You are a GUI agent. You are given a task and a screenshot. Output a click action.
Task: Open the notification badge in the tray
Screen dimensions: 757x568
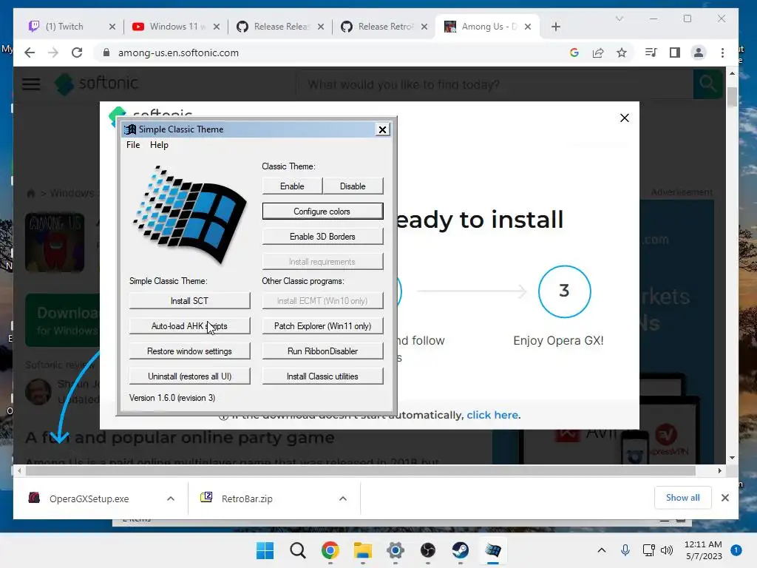click(x=736, y=550)
